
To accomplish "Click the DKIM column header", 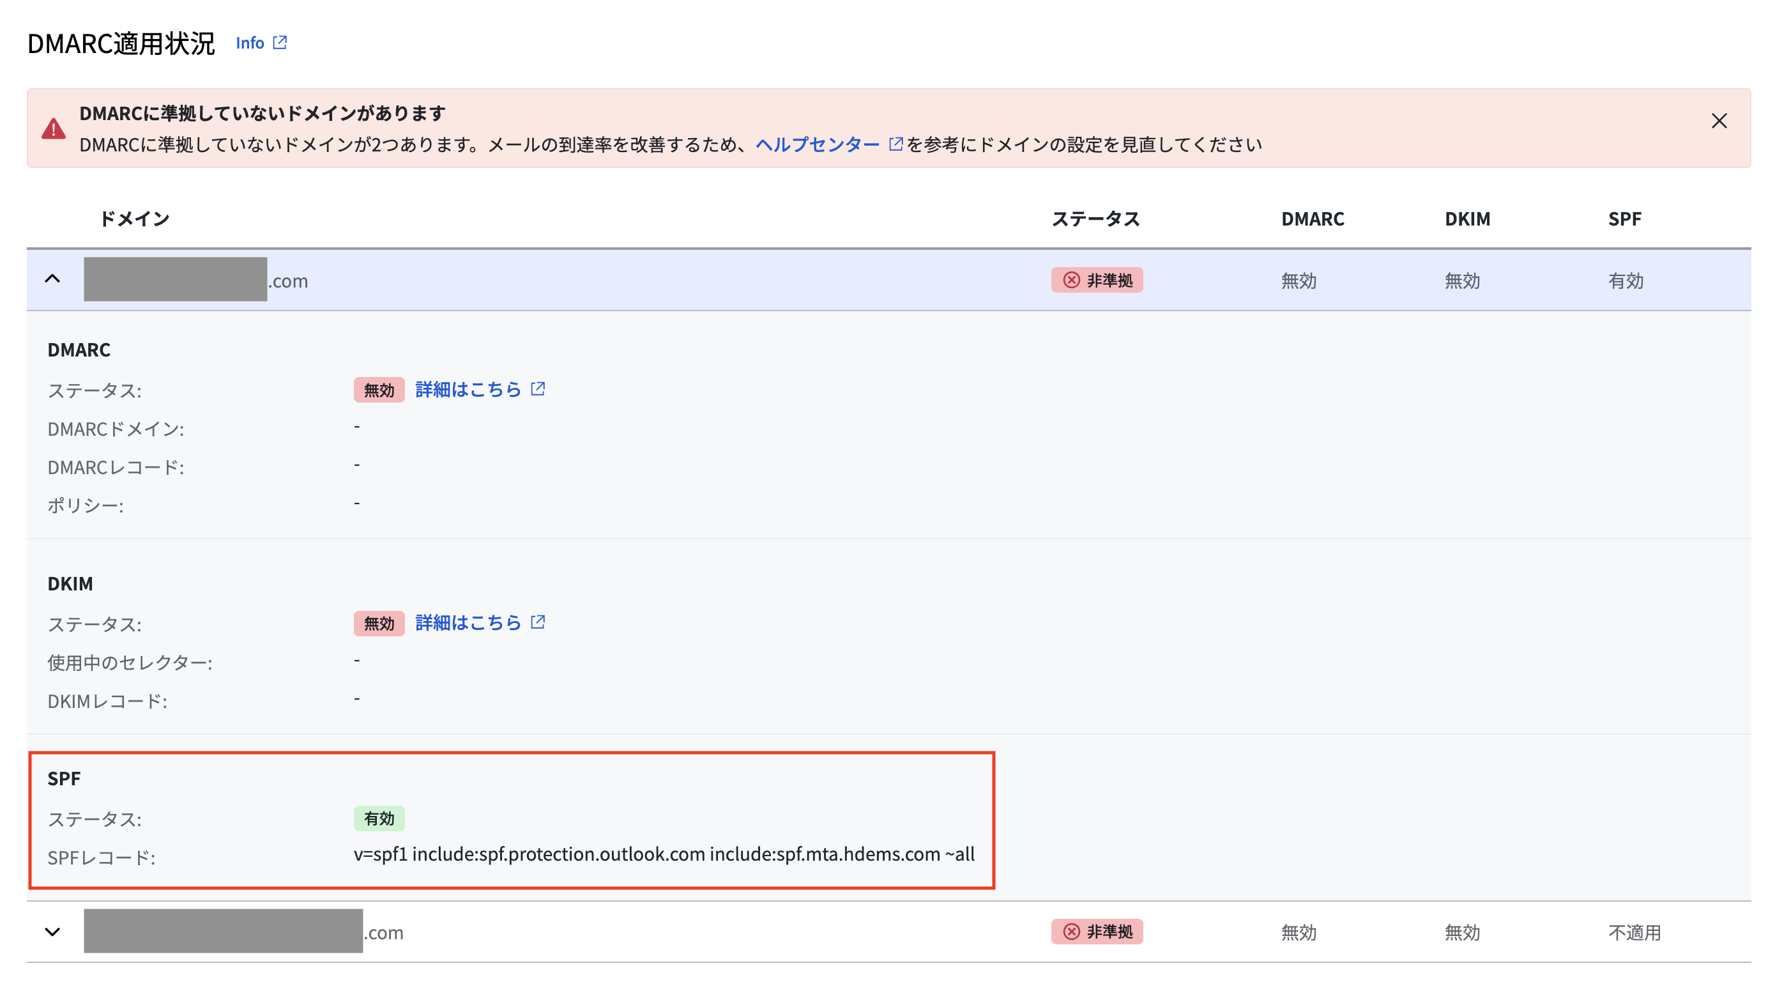I will (x=1467, y=219).
